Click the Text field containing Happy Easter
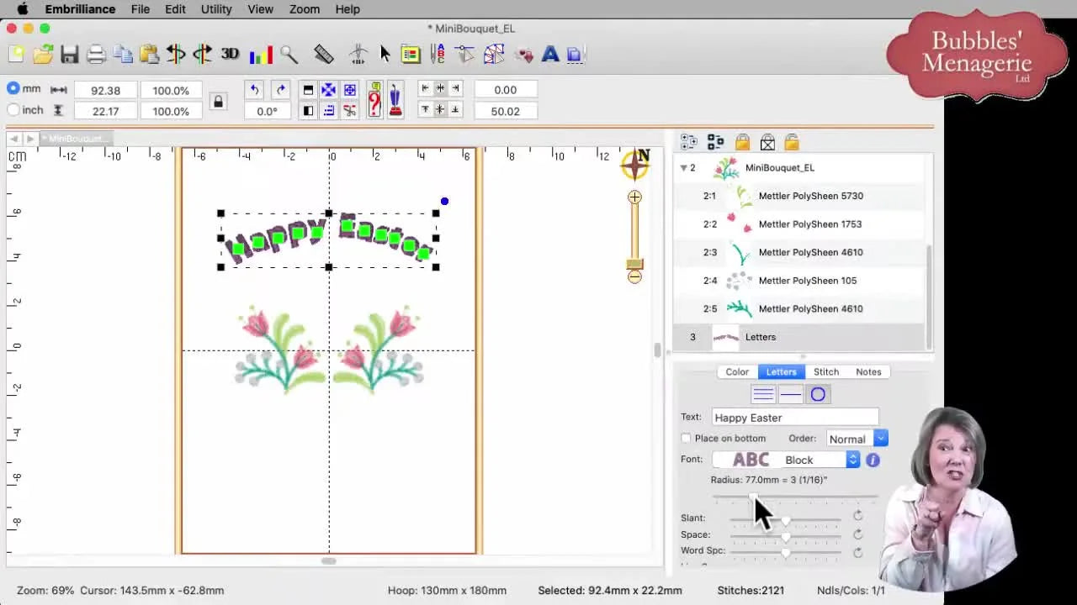This screenshot has height=605, width=1077. pos(795,418)
